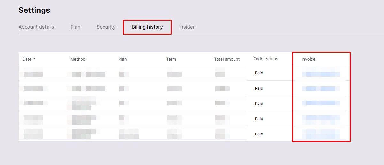Click the Order status column header
The height and width of the screenshot is (165, 384).
pyautogui.click(x=266, y=59)
